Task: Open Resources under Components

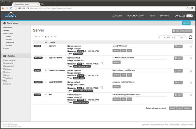Action: tap(10, 42)
